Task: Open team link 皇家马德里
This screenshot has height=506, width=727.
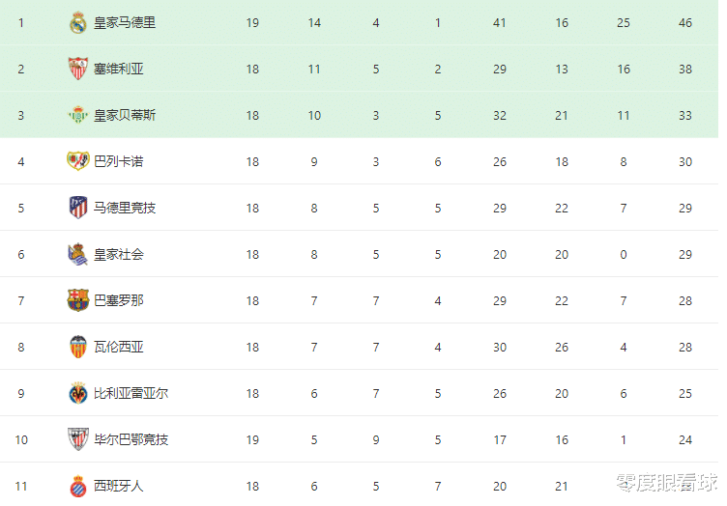Action: click(x=125, y=22)
